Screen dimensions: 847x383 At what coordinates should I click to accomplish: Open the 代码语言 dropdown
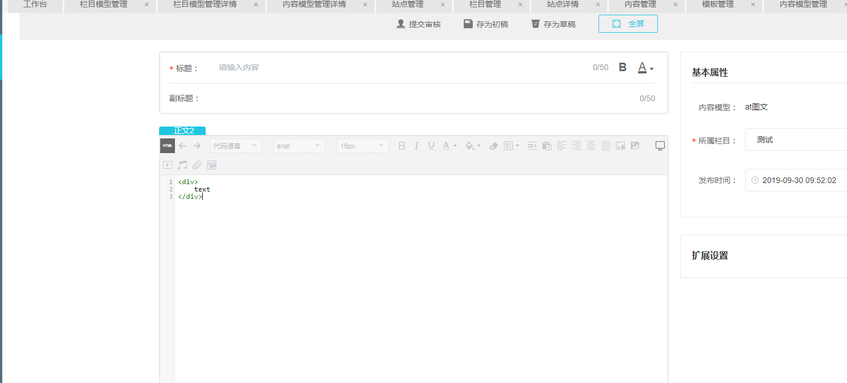click(x=236, y=146)
